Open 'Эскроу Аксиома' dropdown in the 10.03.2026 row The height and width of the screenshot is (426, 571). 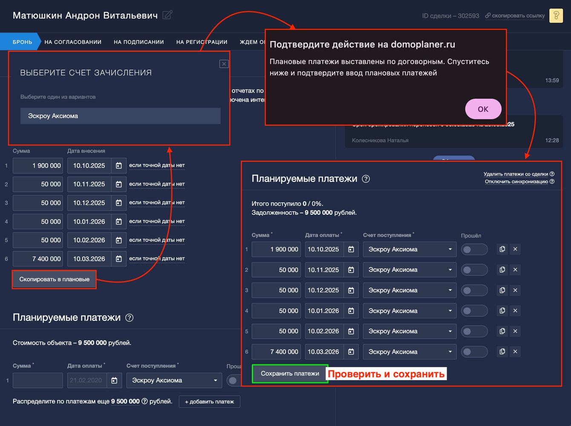tap(410, 352)
